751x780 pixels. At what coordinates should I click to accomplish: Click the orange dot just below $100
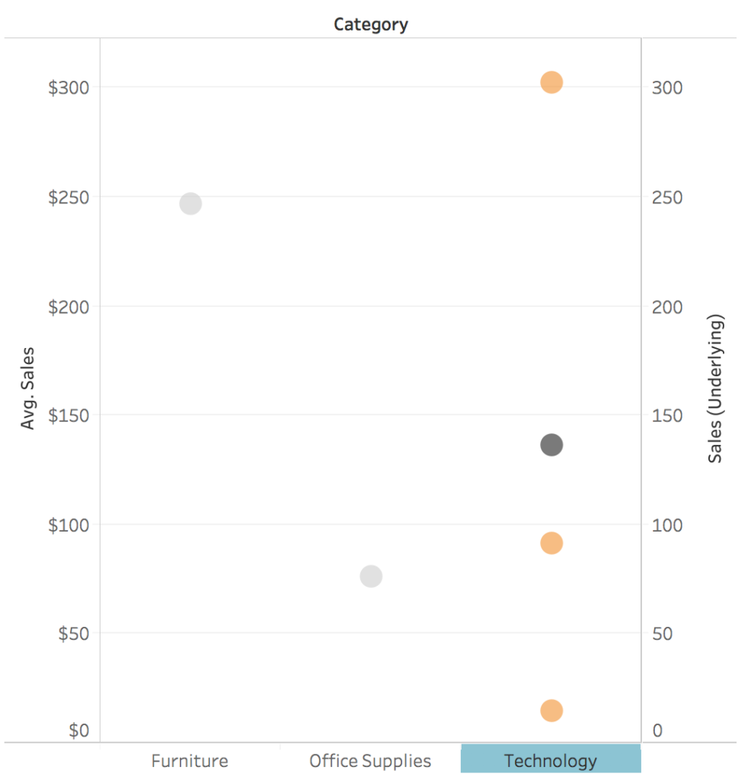551,543
